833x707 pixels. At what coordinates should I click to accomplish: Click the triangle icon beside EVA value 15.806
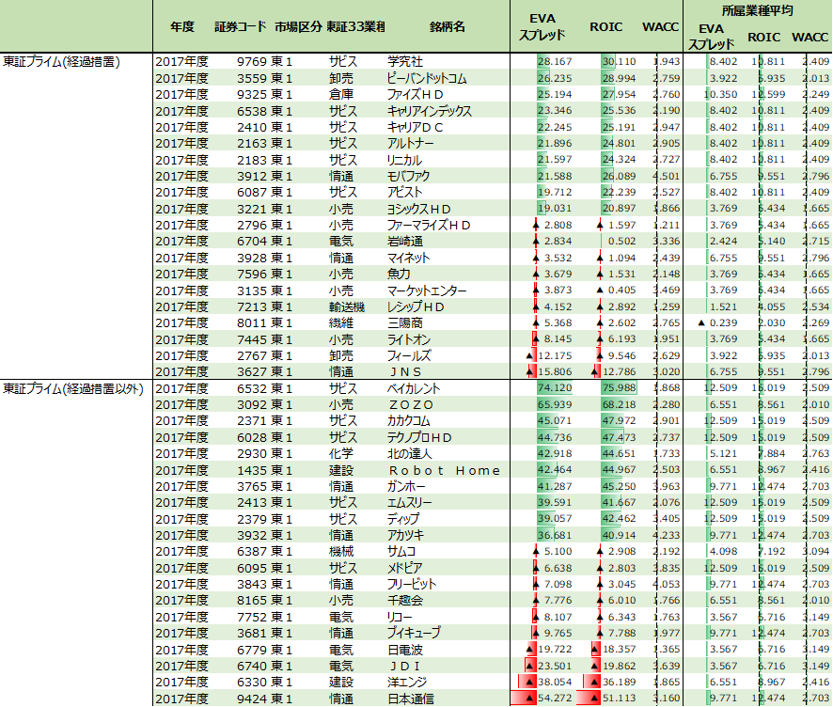530,372
